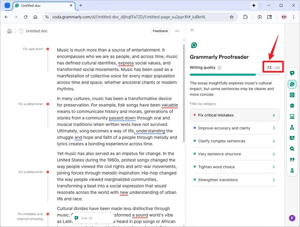Image resolution: width=300 pixels, height=227 pixels.
Task: Click the Grammarly logo in the panel
Action: pos(194,45)
